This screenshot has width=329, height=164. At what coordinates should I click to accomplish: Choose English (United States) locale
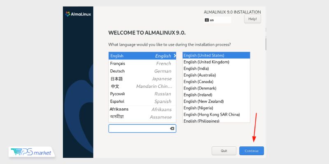[216, 55]
